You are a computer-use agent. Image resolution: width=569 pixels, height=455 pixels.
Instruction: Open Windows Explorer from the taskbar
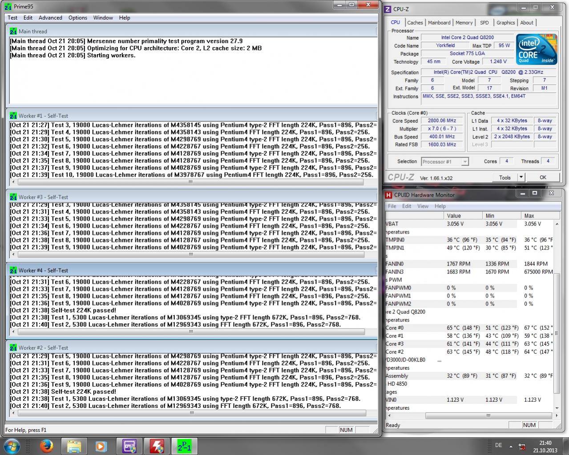tap(74, 446)
